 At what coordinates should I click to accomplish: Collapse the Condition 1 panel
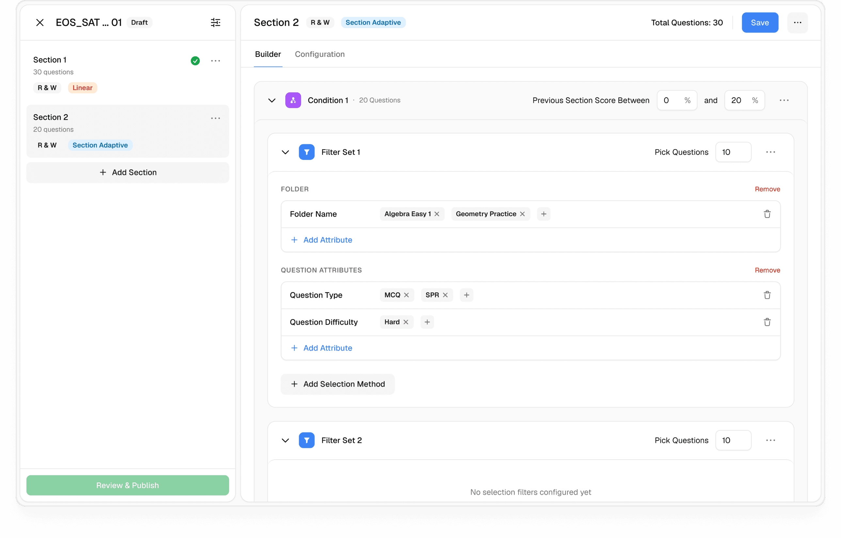272,100
